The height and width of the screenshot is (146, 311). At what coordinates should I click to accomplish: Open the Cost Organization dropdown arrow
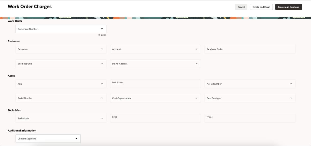tap(197, 98)
